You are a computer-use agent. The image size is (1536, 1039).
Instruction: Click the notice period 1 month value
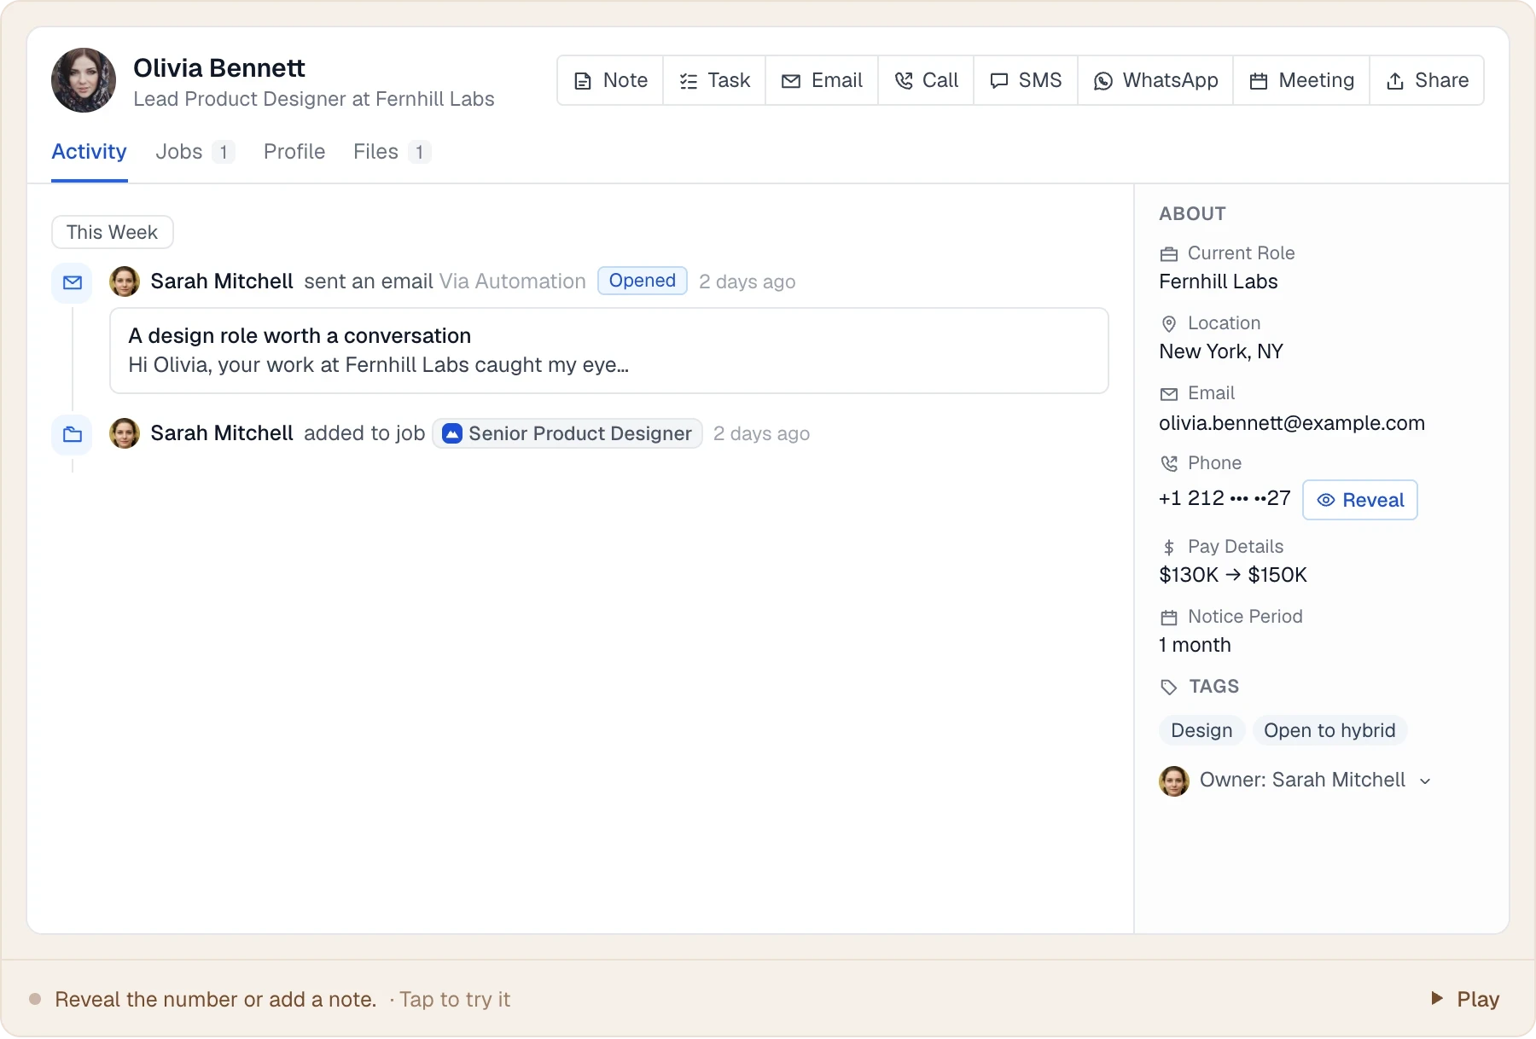click(x=1195, y=645)
